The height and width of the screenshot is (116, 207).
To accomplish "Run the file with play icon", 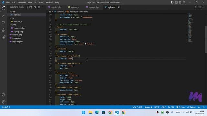I will [195, 7].
